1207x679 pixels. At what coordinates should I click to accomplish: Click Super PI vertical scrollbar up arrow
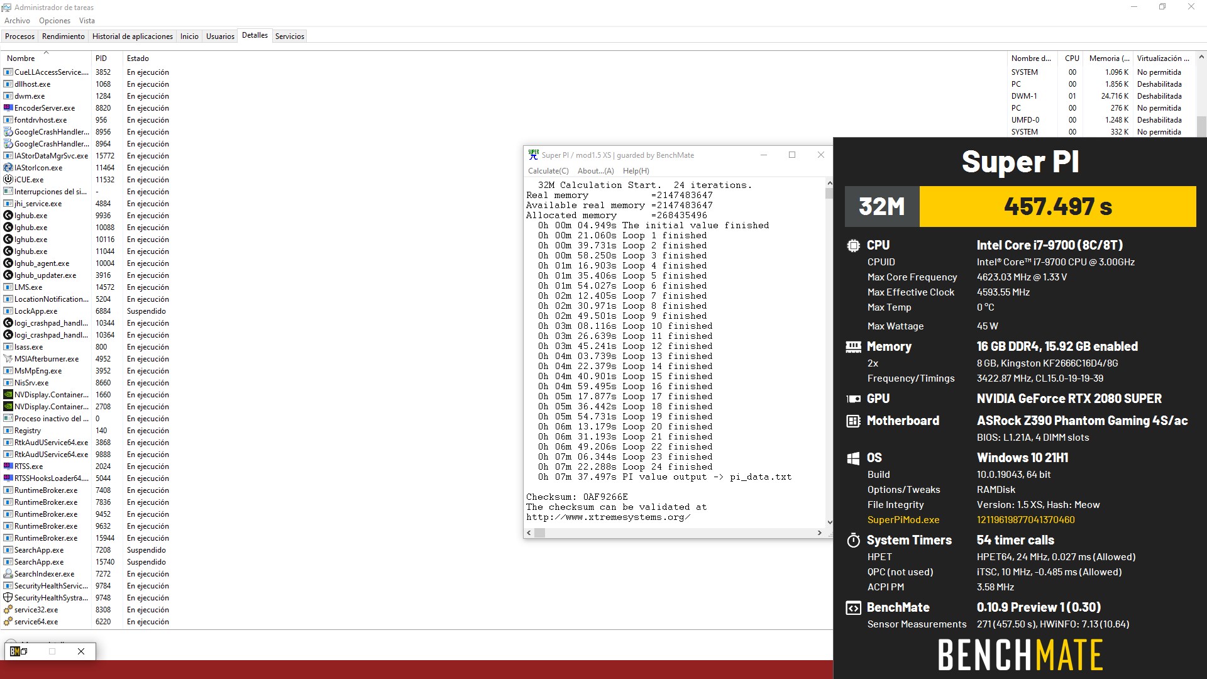pyautogui.click(x=829, y=183)
